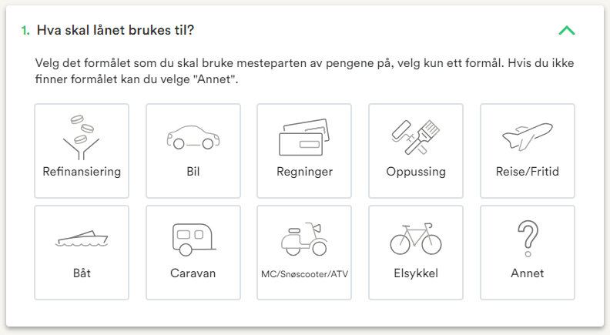
Task: Click the heading 'Hva skal lånet brukes til?'
Action: (116, 31)
